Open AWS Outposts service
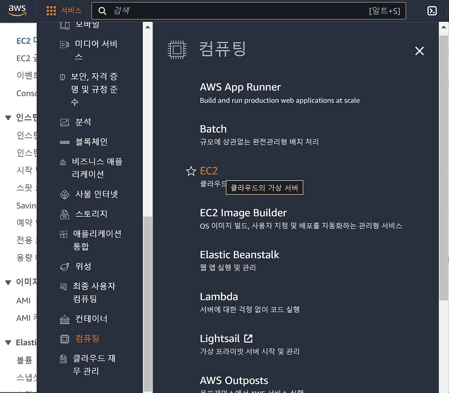 point(234,380)
